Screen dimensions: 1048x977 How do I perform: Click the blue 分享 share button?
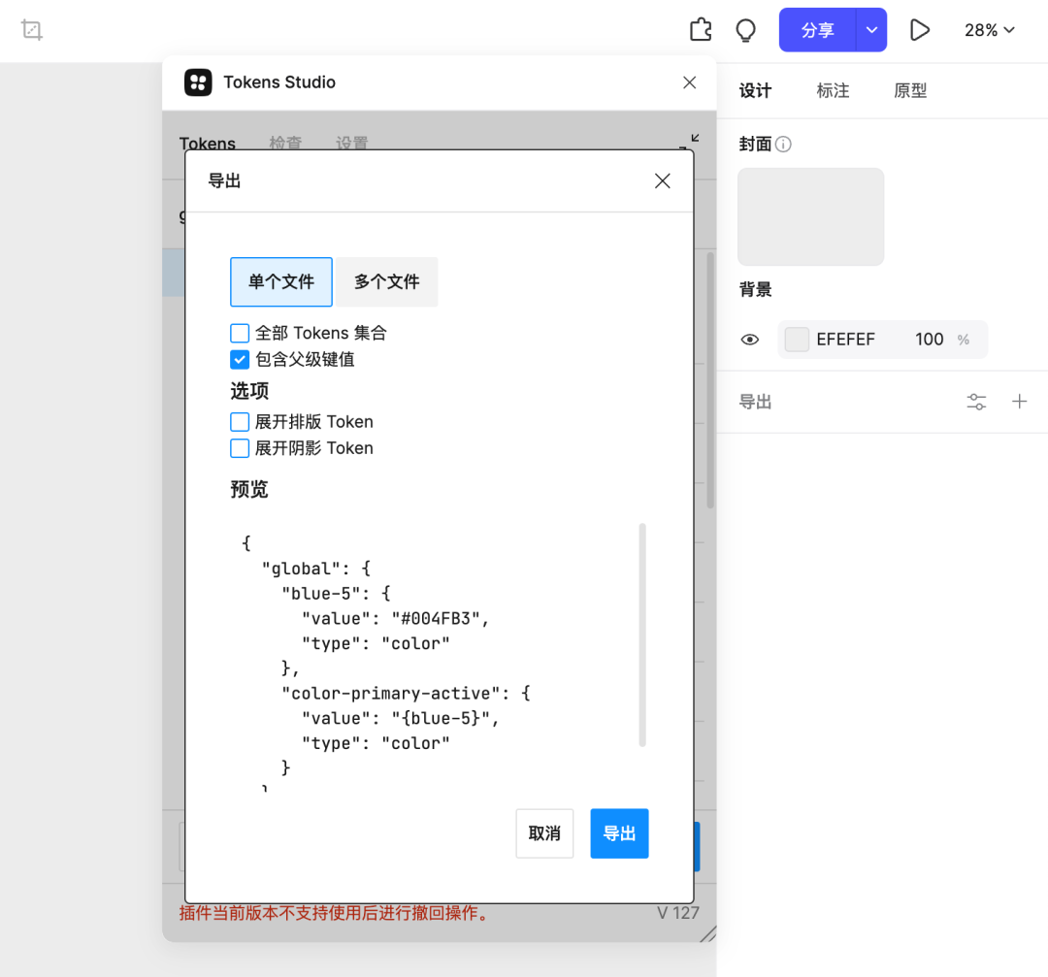pyautogui.click(x=817, y=30)
